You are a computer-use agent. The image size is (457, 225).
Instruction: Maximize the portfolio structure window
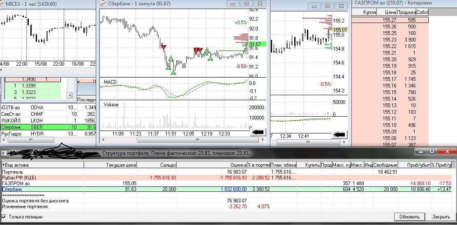[432, 152]
